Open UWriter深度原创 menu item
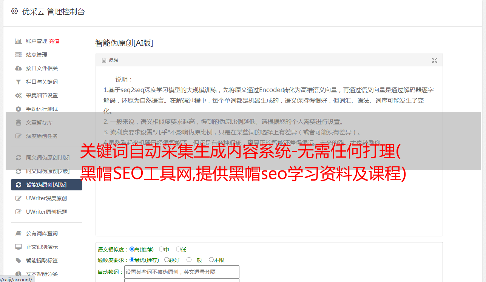Viewport: 486px width, 282px height. click(x=46, y=198)
